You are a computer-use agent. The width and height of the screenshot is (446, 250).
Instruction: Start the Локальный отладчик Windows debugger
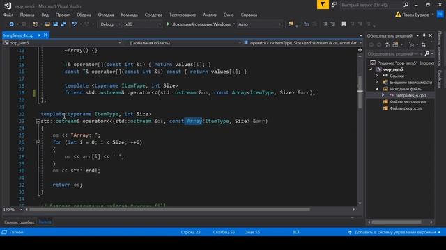(x=199, y=24)
